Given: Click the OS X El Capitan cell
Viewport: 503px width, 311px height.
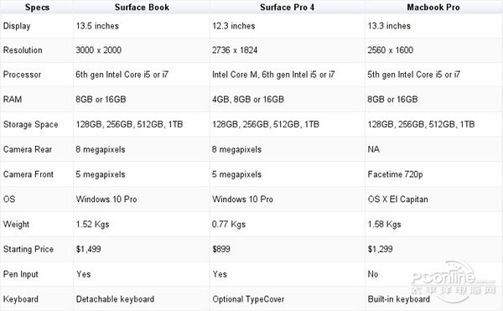Looking at the screenshot, I should tap(397, 200).
